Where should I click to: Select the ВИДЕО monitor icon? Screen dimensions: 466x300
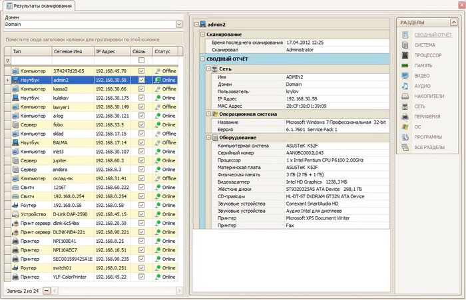pyautogui.click(x=405, y=76)
